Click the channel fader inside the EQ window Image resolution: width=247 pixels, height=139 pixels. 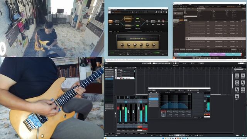pyautogui.click(x=205, y=101)
